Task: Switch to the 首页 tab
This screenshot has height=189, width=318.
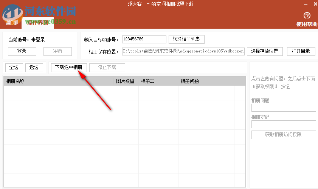Action: [x=11, y=23]
